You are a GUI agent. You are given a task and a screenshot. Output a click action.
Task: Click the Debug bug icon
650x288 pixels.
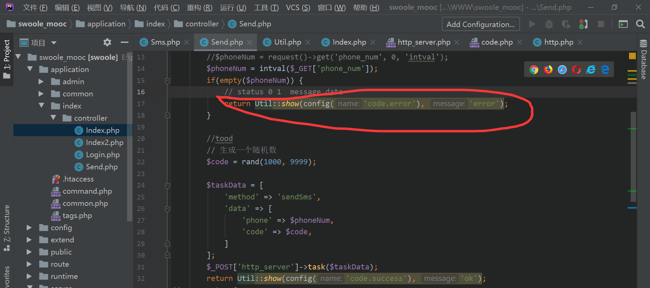point(549,24)
